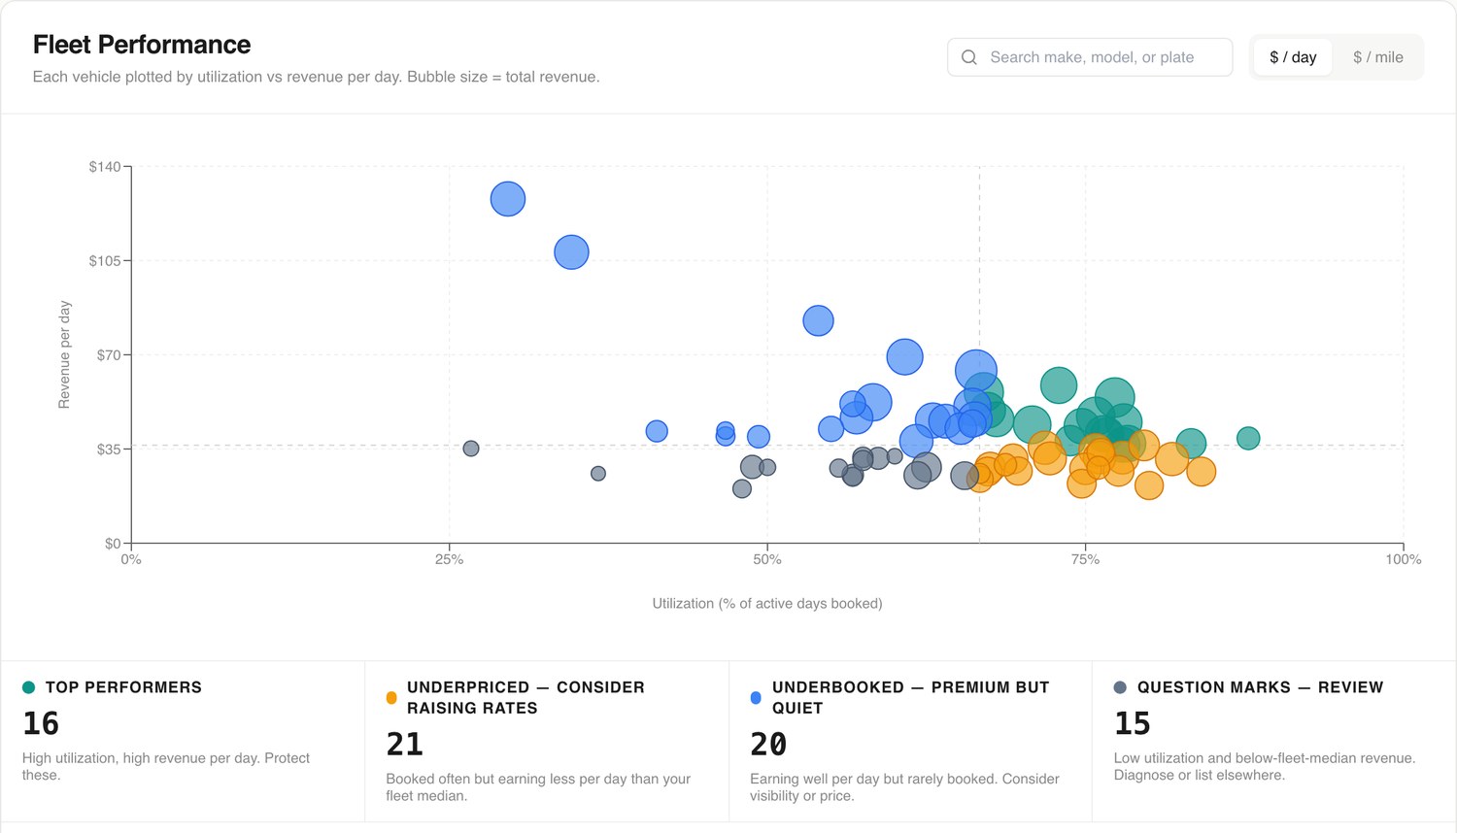Click the gray Question Marks legend dot
The width and height of the screenshot is (1457, 833).
pyautogui.click(x=1120, y=687)
